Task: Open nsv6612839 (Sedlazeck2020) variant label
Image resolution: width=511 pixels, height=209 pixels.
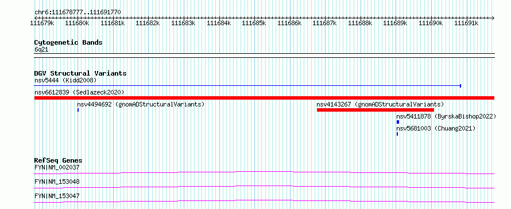Action: point(79,92)
